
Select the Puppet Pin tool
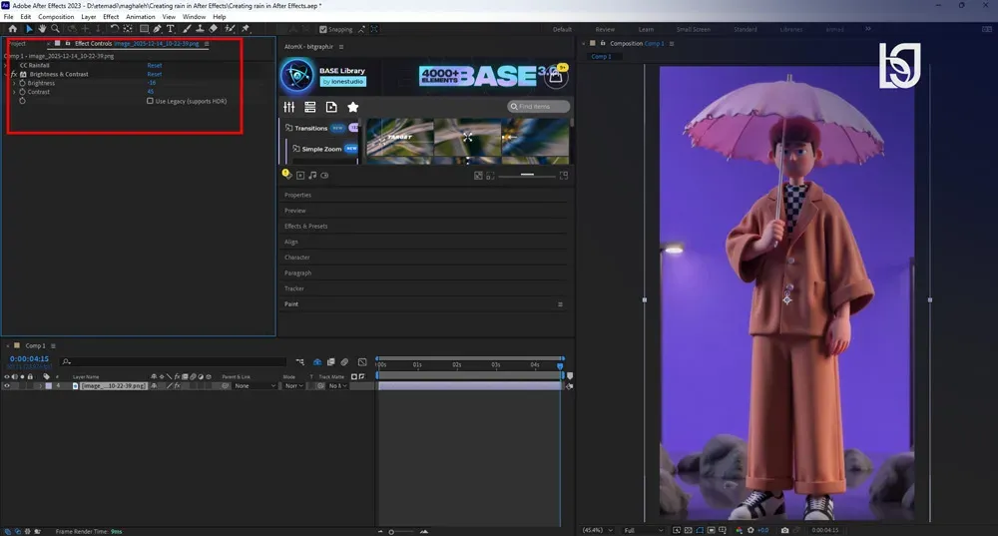click(246, 29)
